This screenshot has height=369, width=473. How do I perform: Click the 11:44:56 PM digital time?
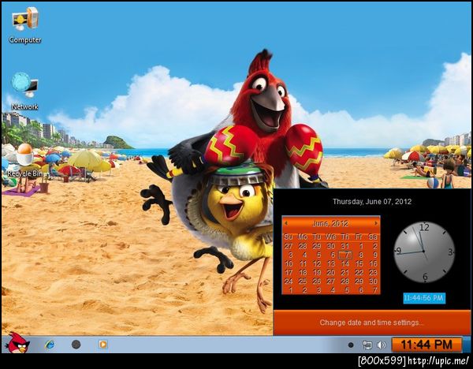pyautogui.click(x=424, y=298)
